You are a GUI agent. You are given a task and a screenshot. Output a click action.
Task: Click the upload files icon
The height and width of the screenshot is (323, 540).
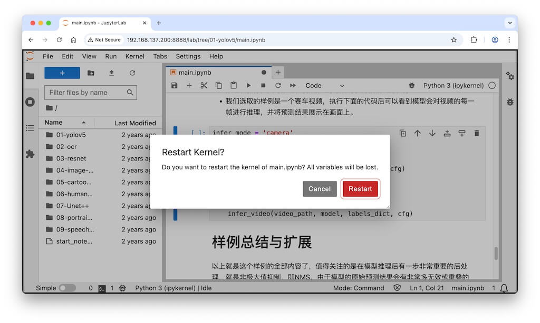coord(111,73)
